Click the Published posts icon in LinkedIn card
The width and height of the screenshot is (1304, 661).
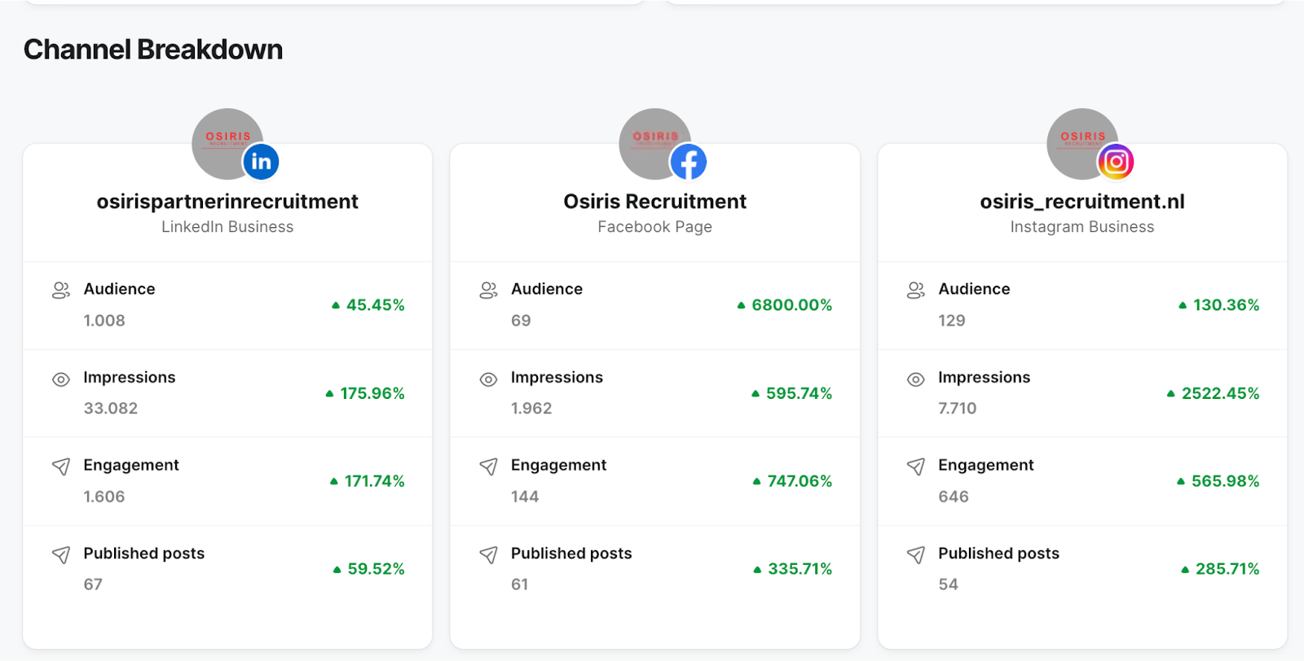tap(61, 554)
